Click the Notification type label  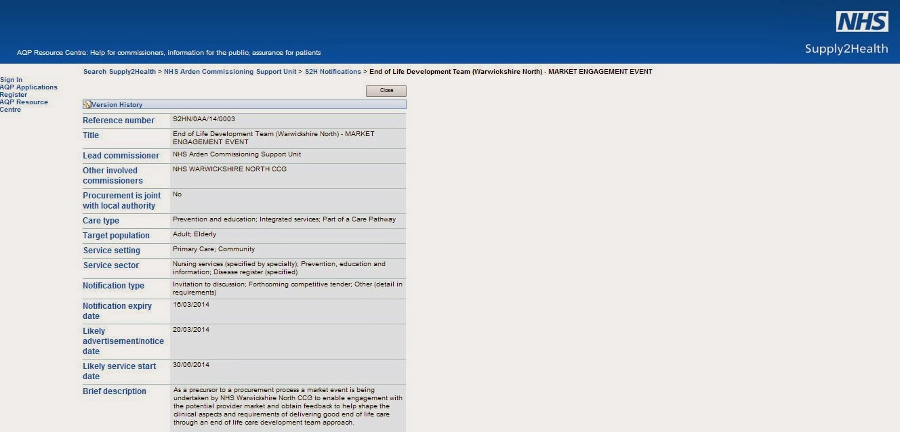[114, 286]
